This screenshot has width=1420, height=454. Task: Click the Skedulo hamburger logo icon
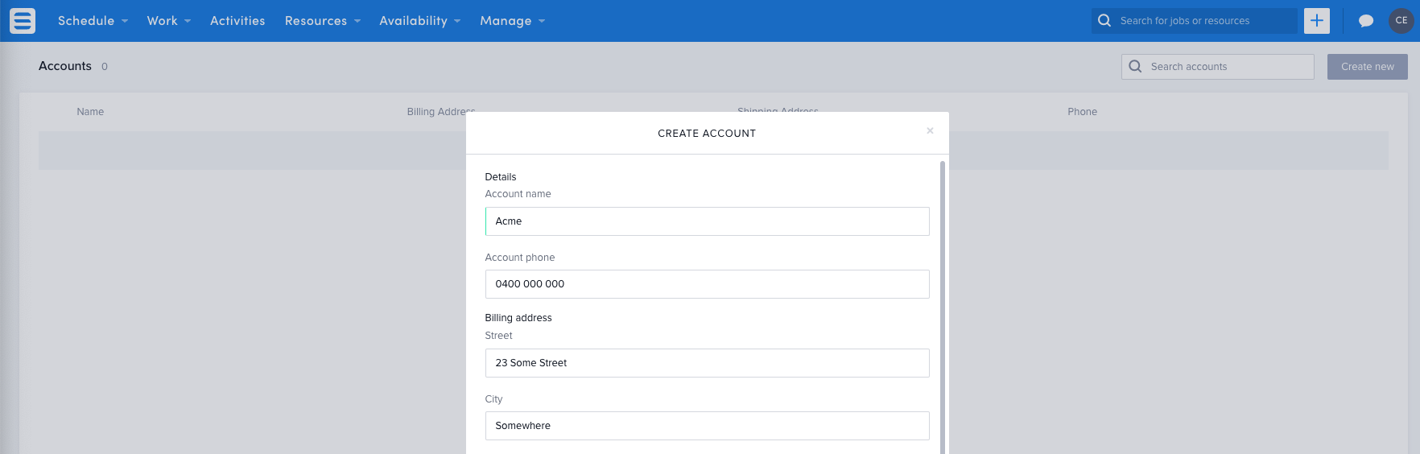pyautogui.click(x=23, y=21)
